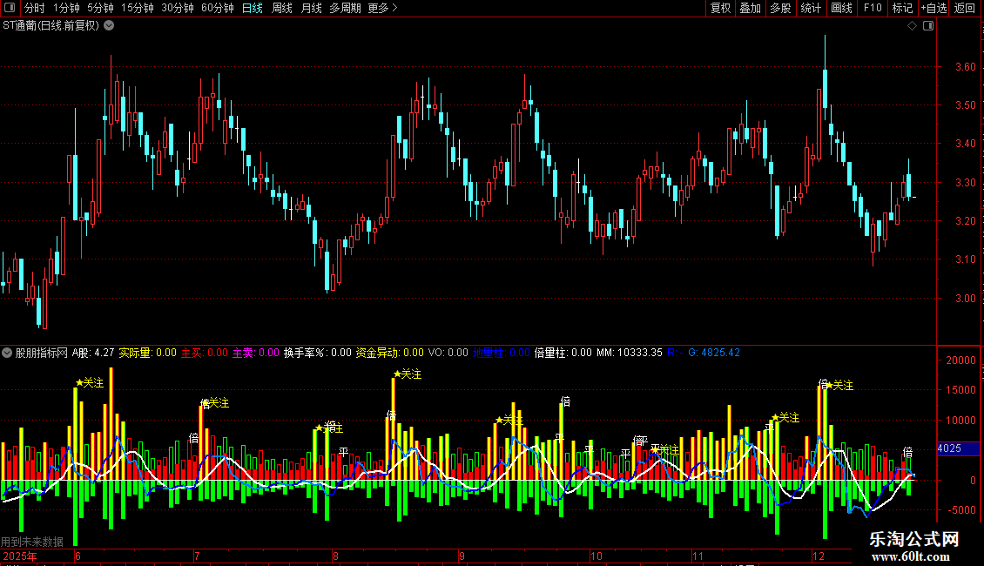Open the 多股 multi-stock view
Image resolution: width=984 pixels, height=566 pixels.
tap(781, 8)
